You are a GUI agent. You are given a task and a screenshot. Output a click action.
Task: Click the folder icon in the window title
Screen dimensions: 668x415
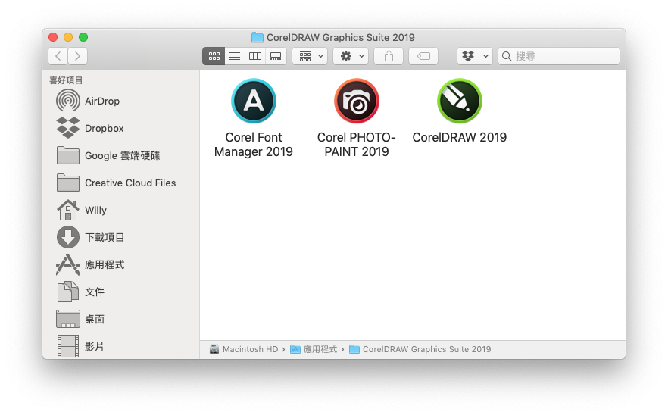click(x=258, y=38)
